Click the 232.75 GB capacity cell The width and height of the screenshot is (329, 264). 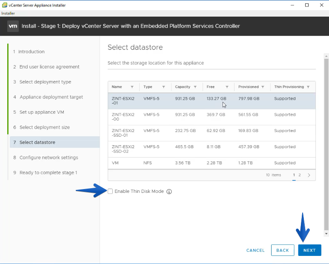[x=185, y=131]
